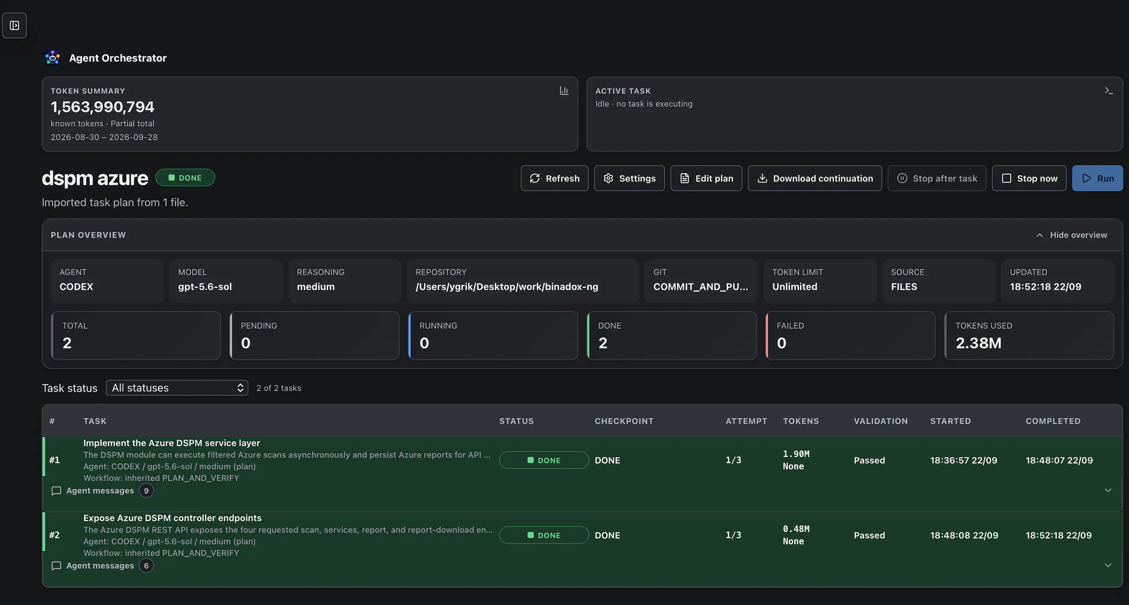The image size is (1129, 605).
Task: Expand task #1 row chevron
Action: click(1108, 491)
